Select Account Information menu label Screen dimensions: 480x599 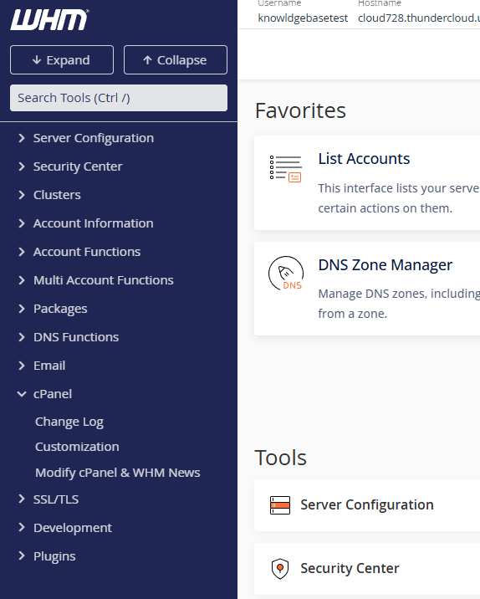(x=93, y=223)
